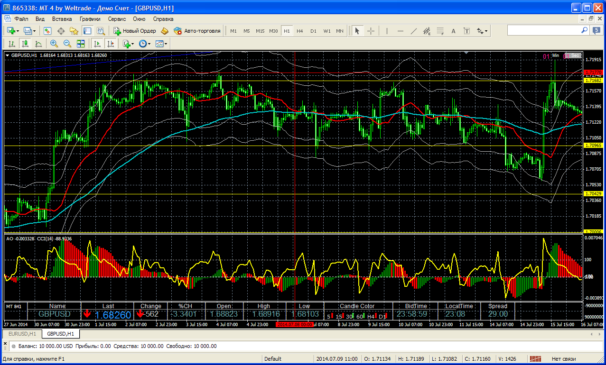This screenshot has width=606, height=365.
Task: Switch to the EURUSD,H1 chart tab
Action: click(22, 334)
